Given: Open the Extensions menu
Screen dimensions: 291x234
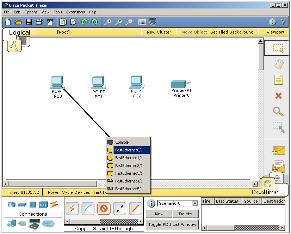Looking at the screenshot, I should 75,12.
